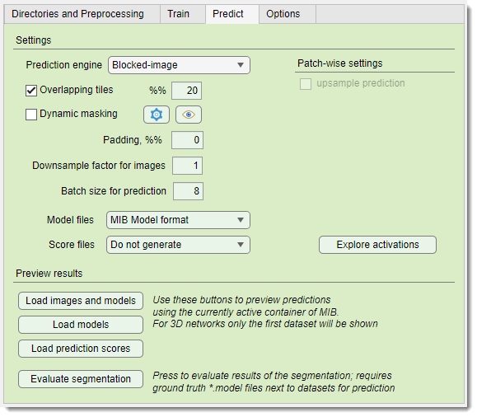
Task: Switch to the Train tab
Action: (x=179, y=14)
